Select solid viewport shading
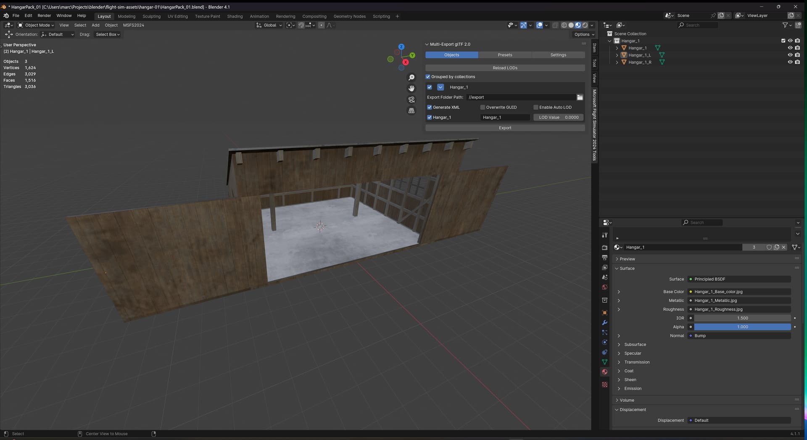 click(x=571, y=25)
